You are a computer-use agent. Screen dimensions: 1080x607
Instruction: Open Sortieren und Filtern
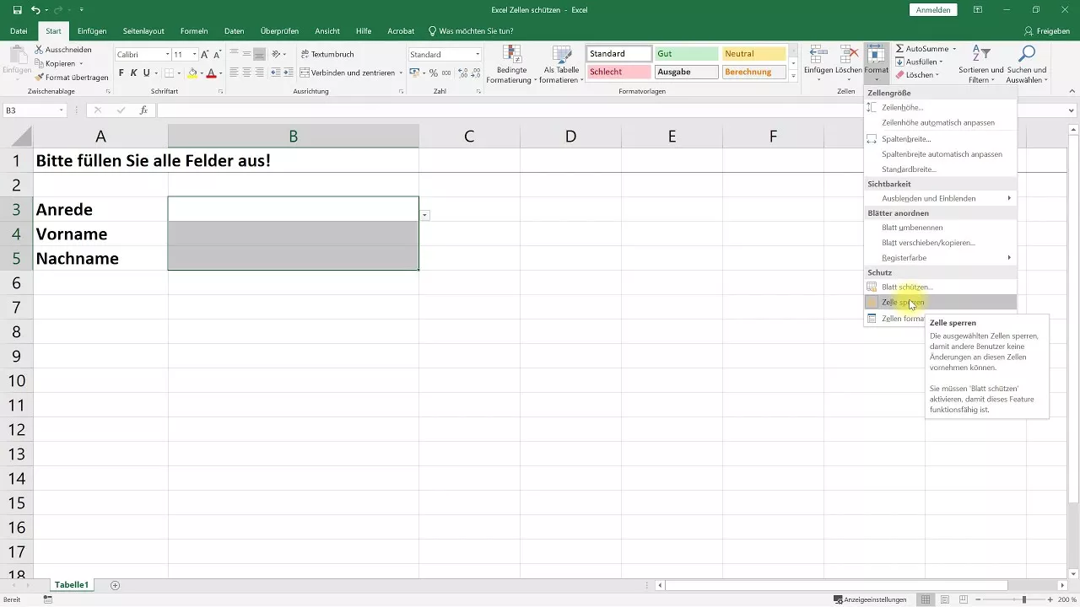980,61
